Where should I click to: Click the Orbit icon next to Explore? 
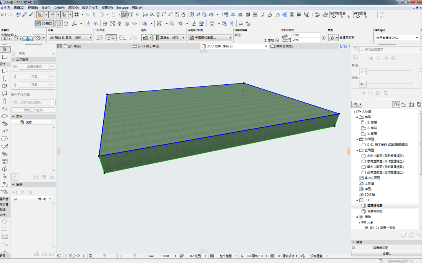(95, 24)
